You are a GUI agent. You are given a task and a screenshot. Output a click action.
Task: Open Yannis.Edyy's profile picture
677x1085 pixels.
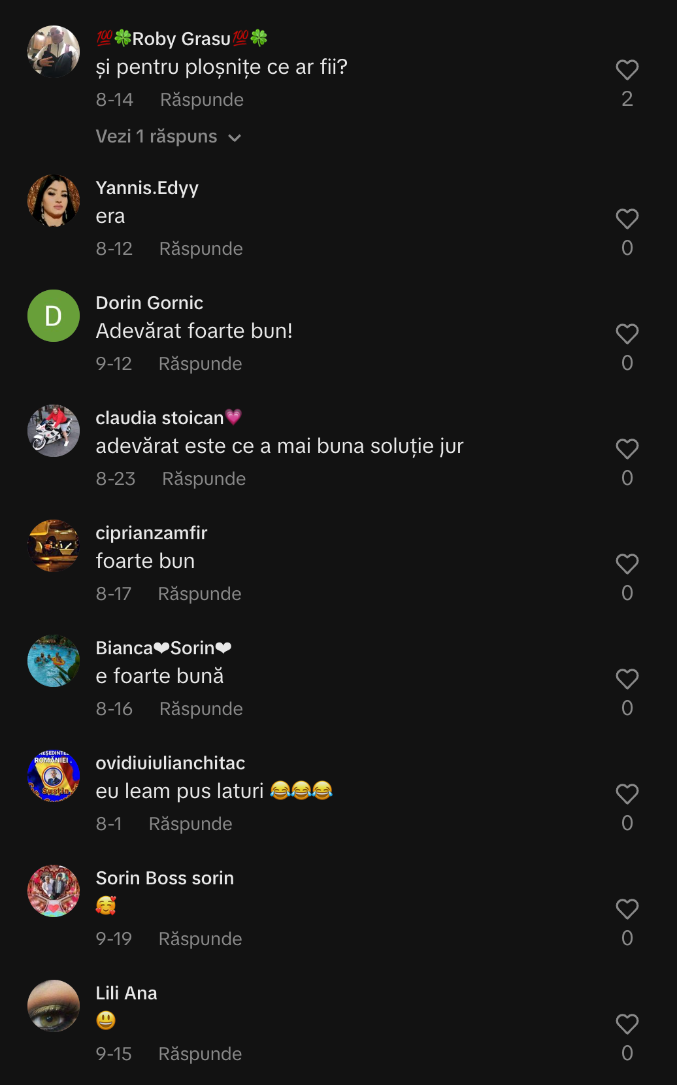click(54, 201)
